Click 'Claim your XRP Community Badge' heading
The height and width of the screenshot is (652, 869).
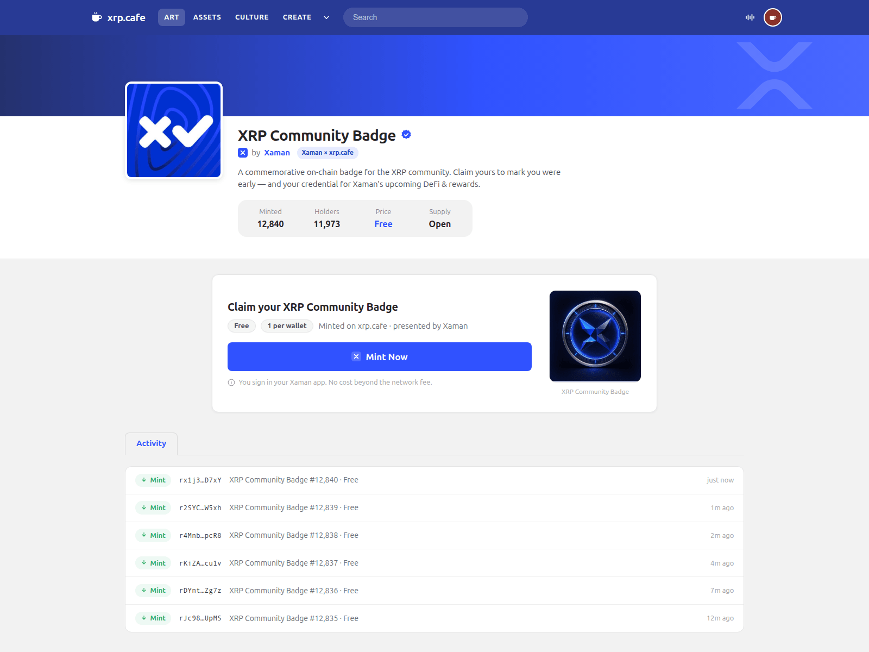click(313, 307)
